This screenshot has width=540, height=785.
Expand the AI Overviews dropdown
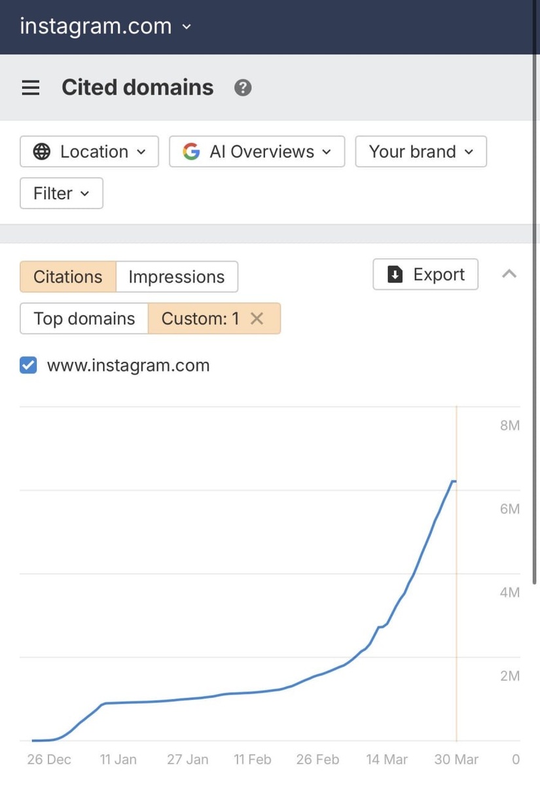click(326, 152)
